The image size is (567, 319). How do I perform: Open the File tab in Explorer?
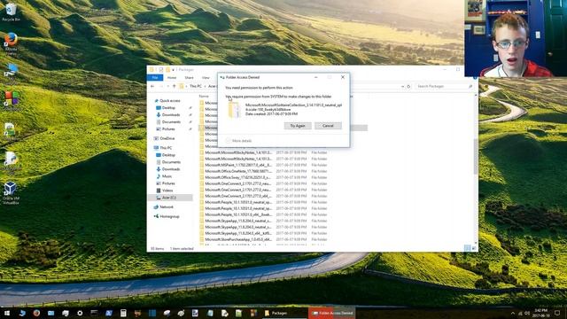(155, 78)
